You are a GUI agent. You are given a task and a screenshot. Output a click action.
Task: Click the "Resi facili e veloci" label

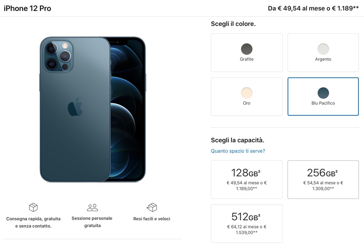tap(152, 218)
